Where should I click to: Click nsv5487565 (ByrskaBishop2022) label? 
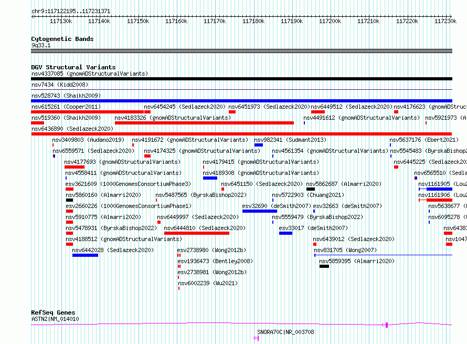tap(201, 195)
